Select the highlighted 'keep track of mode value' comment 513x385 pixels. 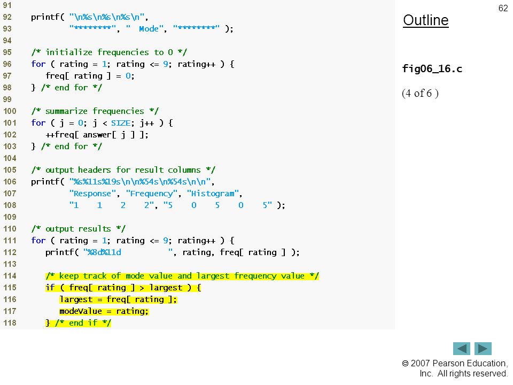click(182, 276)
